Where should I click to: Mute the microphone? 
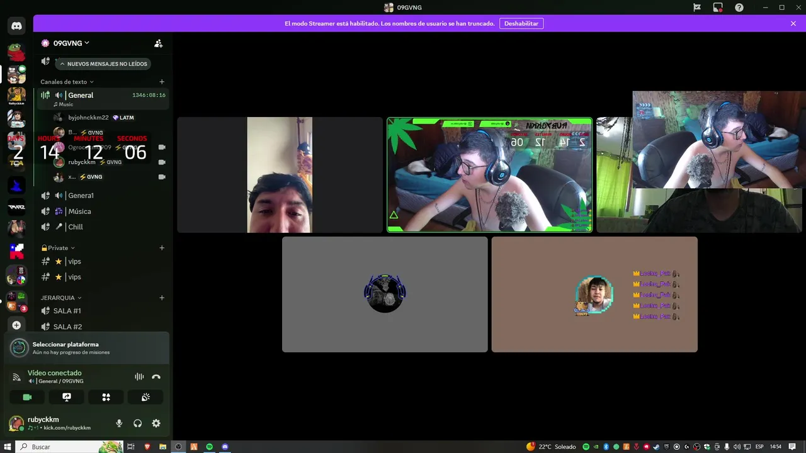click(119, 423)
